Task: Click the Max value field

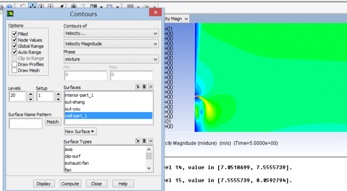Action: point(131,76)
